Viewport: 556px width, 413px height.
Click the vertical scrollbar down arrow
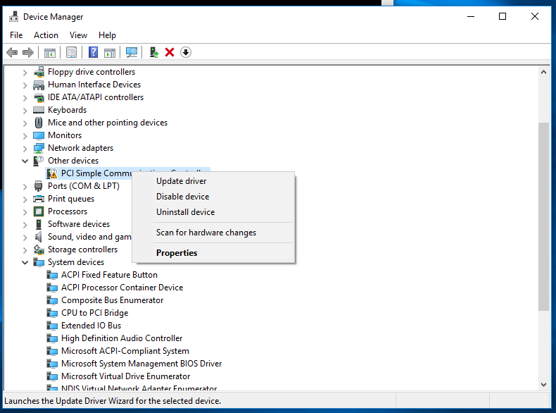click(x=543, y=384)
